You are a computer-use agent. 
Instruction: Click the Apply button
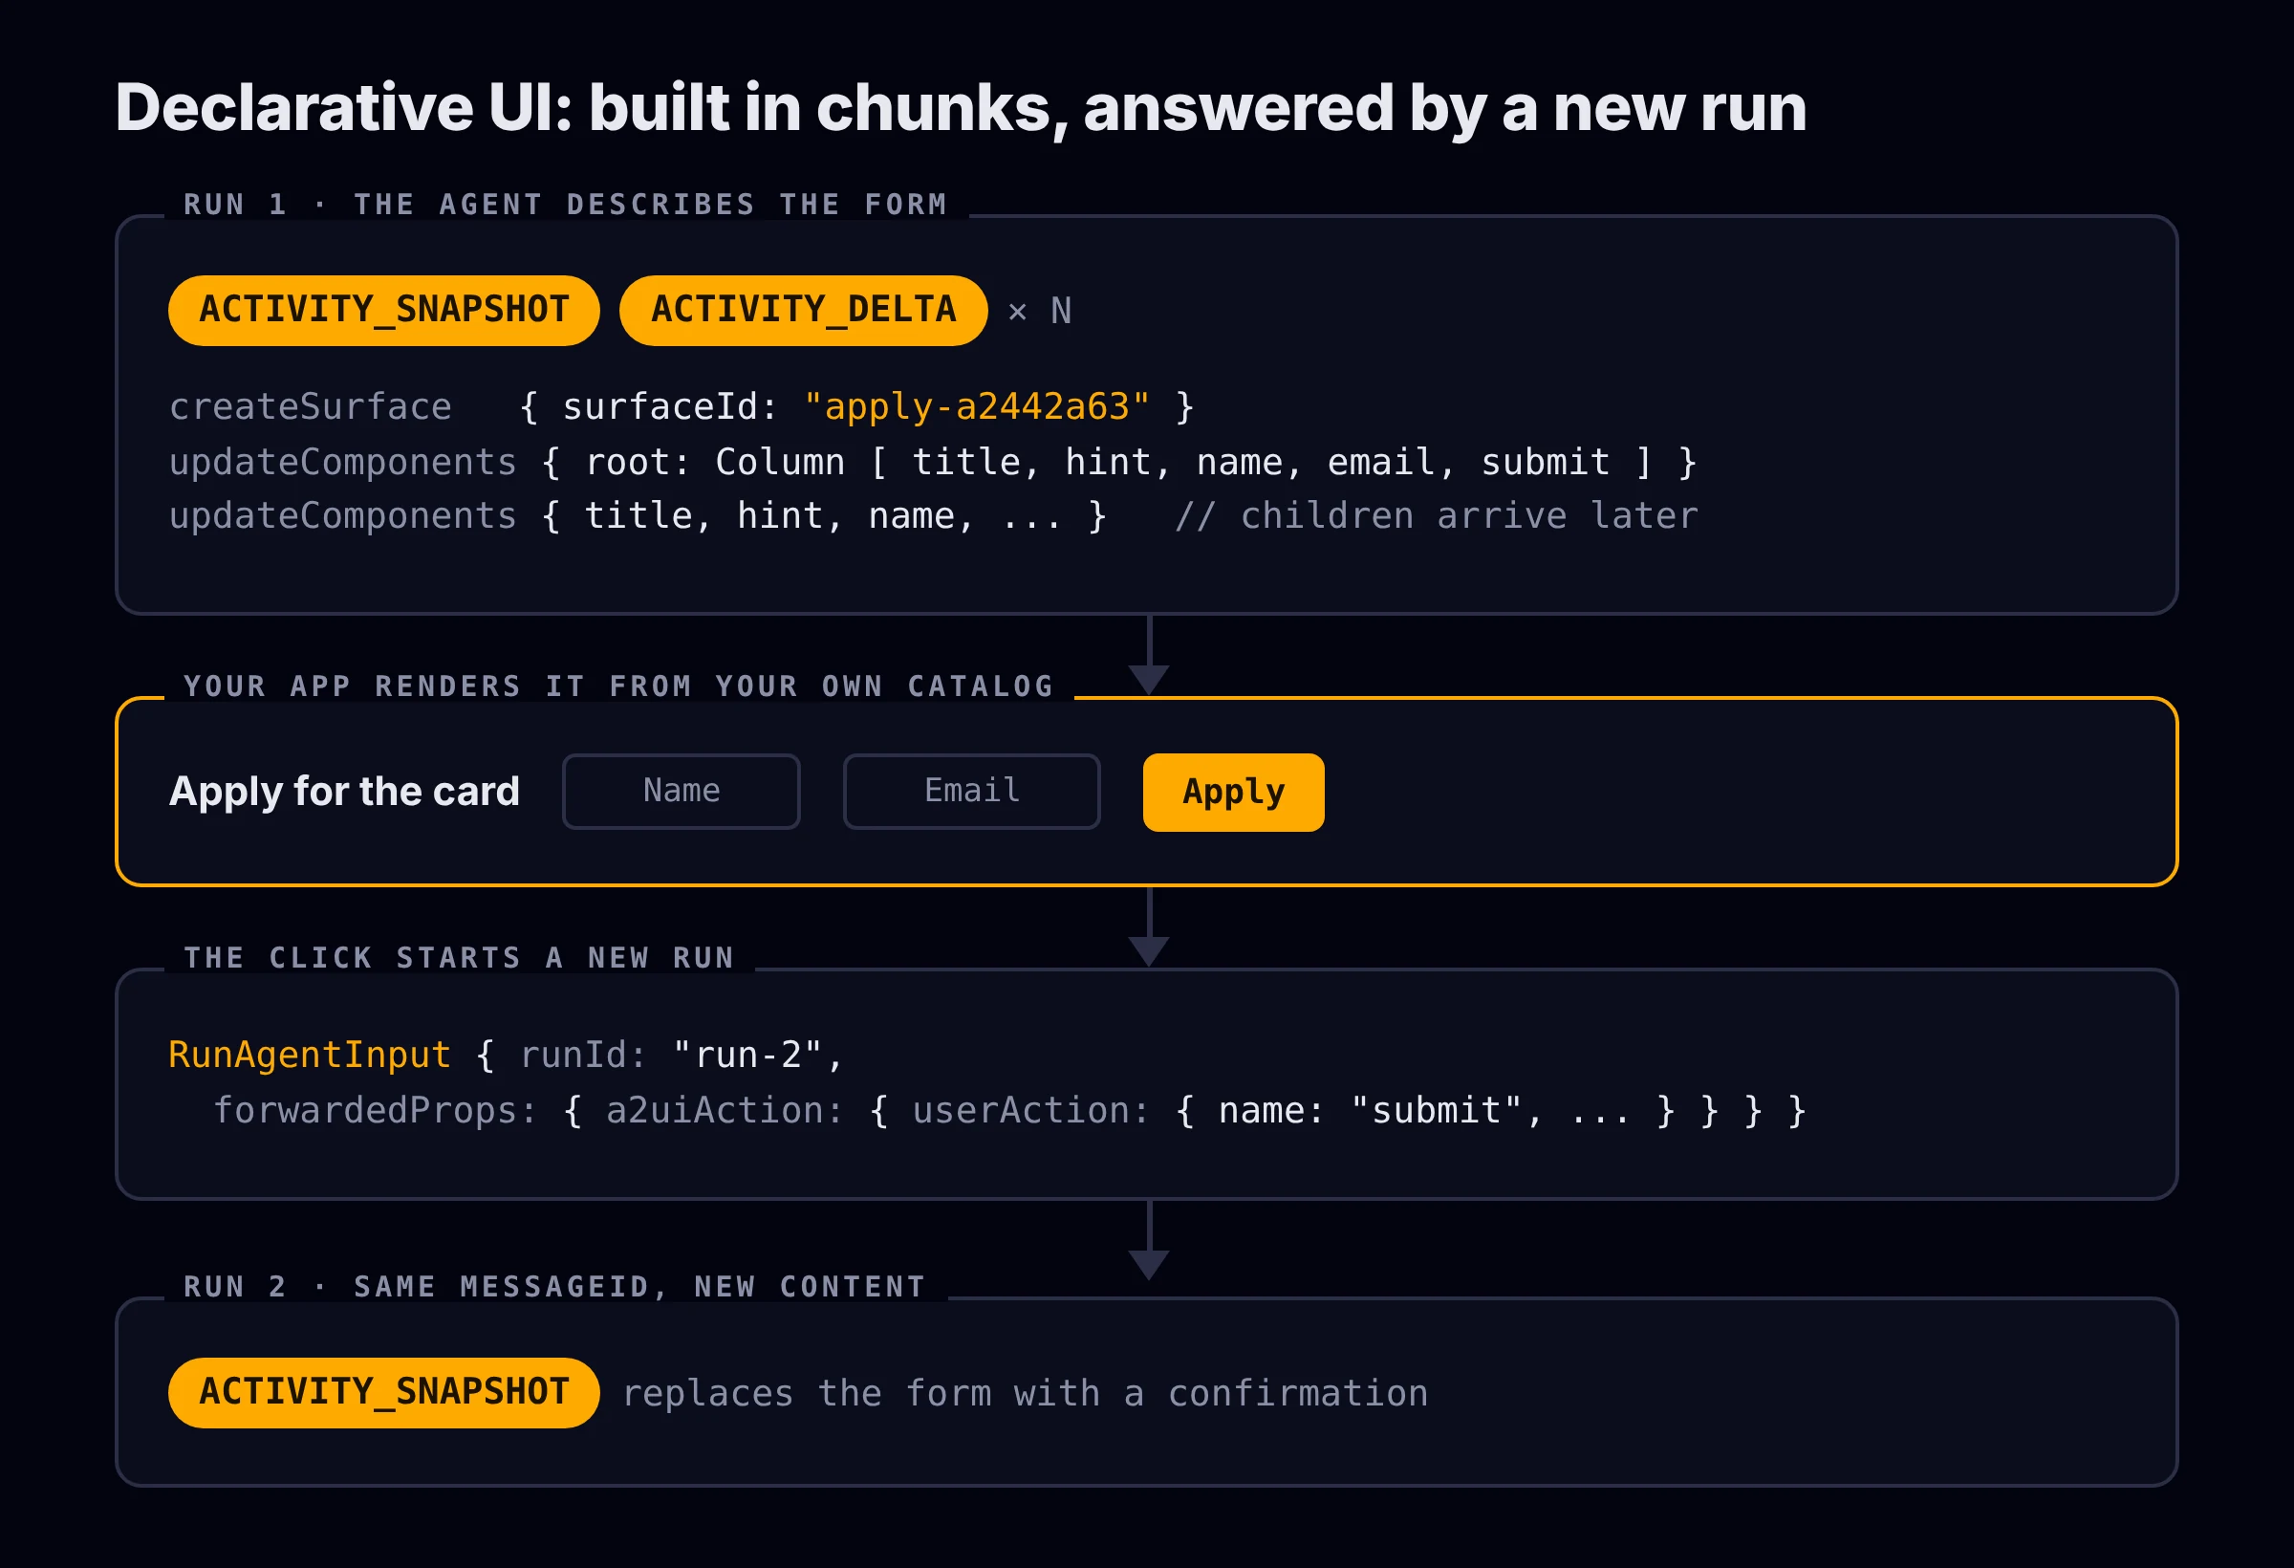coord(1233,792)
